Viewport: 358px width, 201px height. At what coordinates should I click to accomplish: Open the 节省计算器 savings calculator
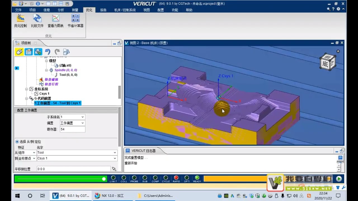(76, 21)
